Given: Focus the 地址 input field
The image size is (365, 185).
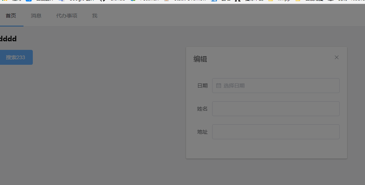Looking at the screenshot, I should point(276,132).
